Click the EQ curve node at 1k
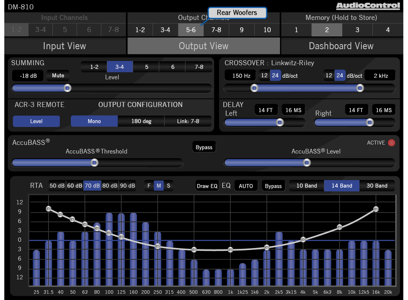The height and width of the screenshot is (300, 408). tap(230, 250)
